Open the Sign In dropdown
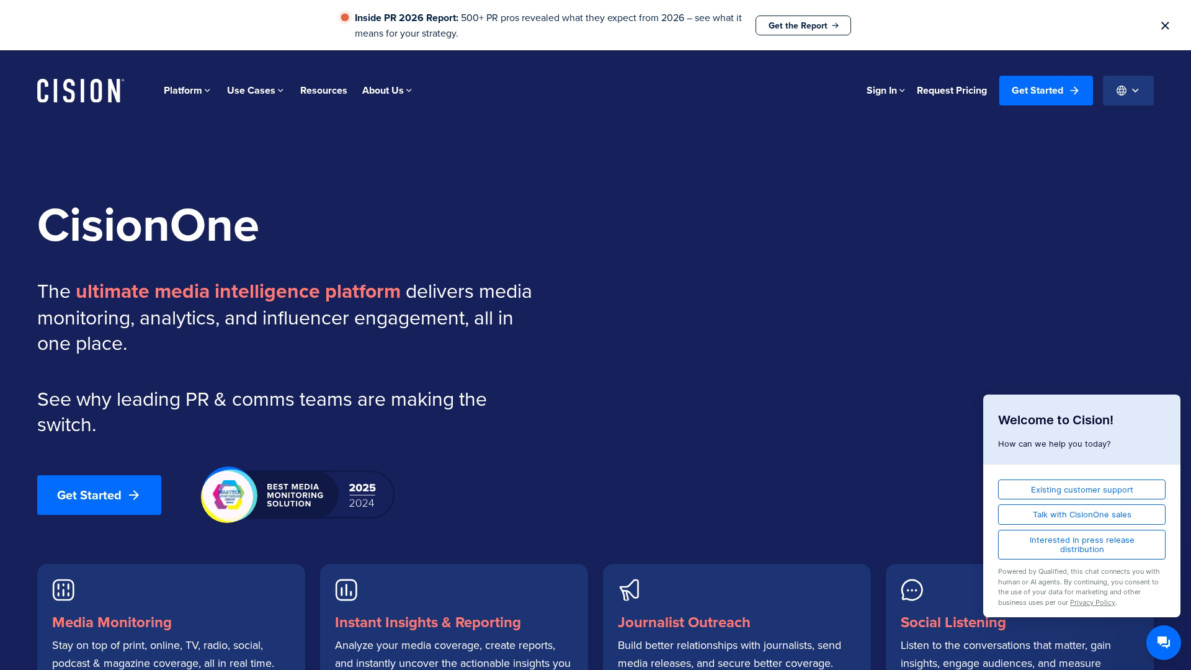 (x=885, y=91)
